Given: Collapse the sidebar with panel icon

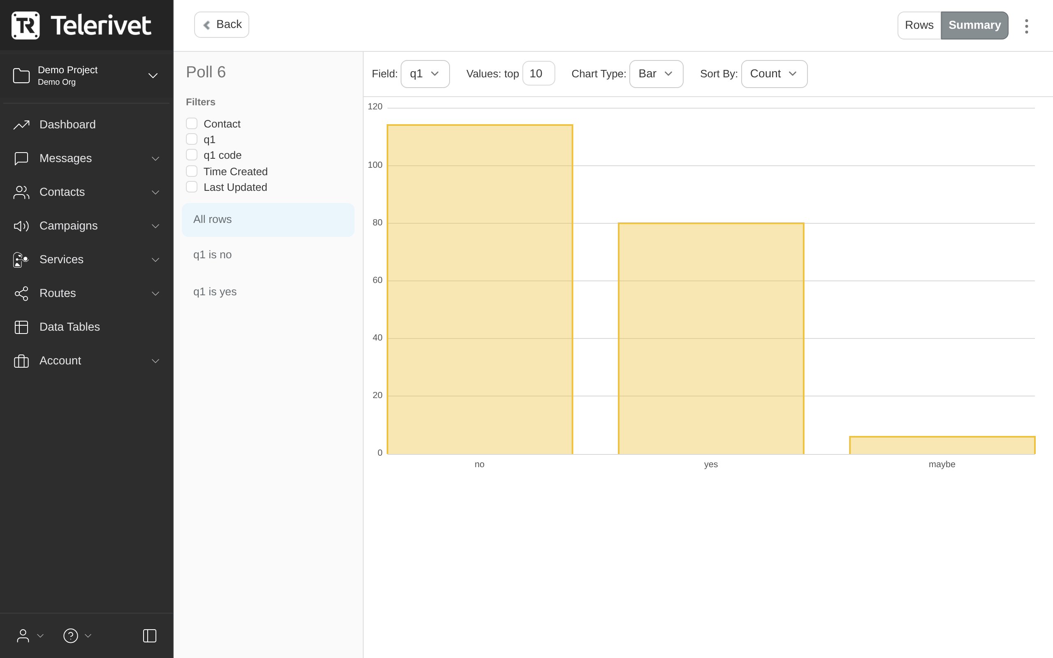Looking at the screenshot, I should pos(150,636).
